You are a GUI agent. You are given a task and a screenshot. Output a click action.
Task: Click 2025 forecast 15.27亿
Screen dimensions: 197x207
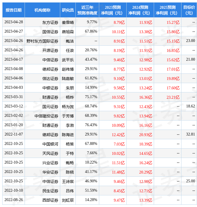coord(173,22)
